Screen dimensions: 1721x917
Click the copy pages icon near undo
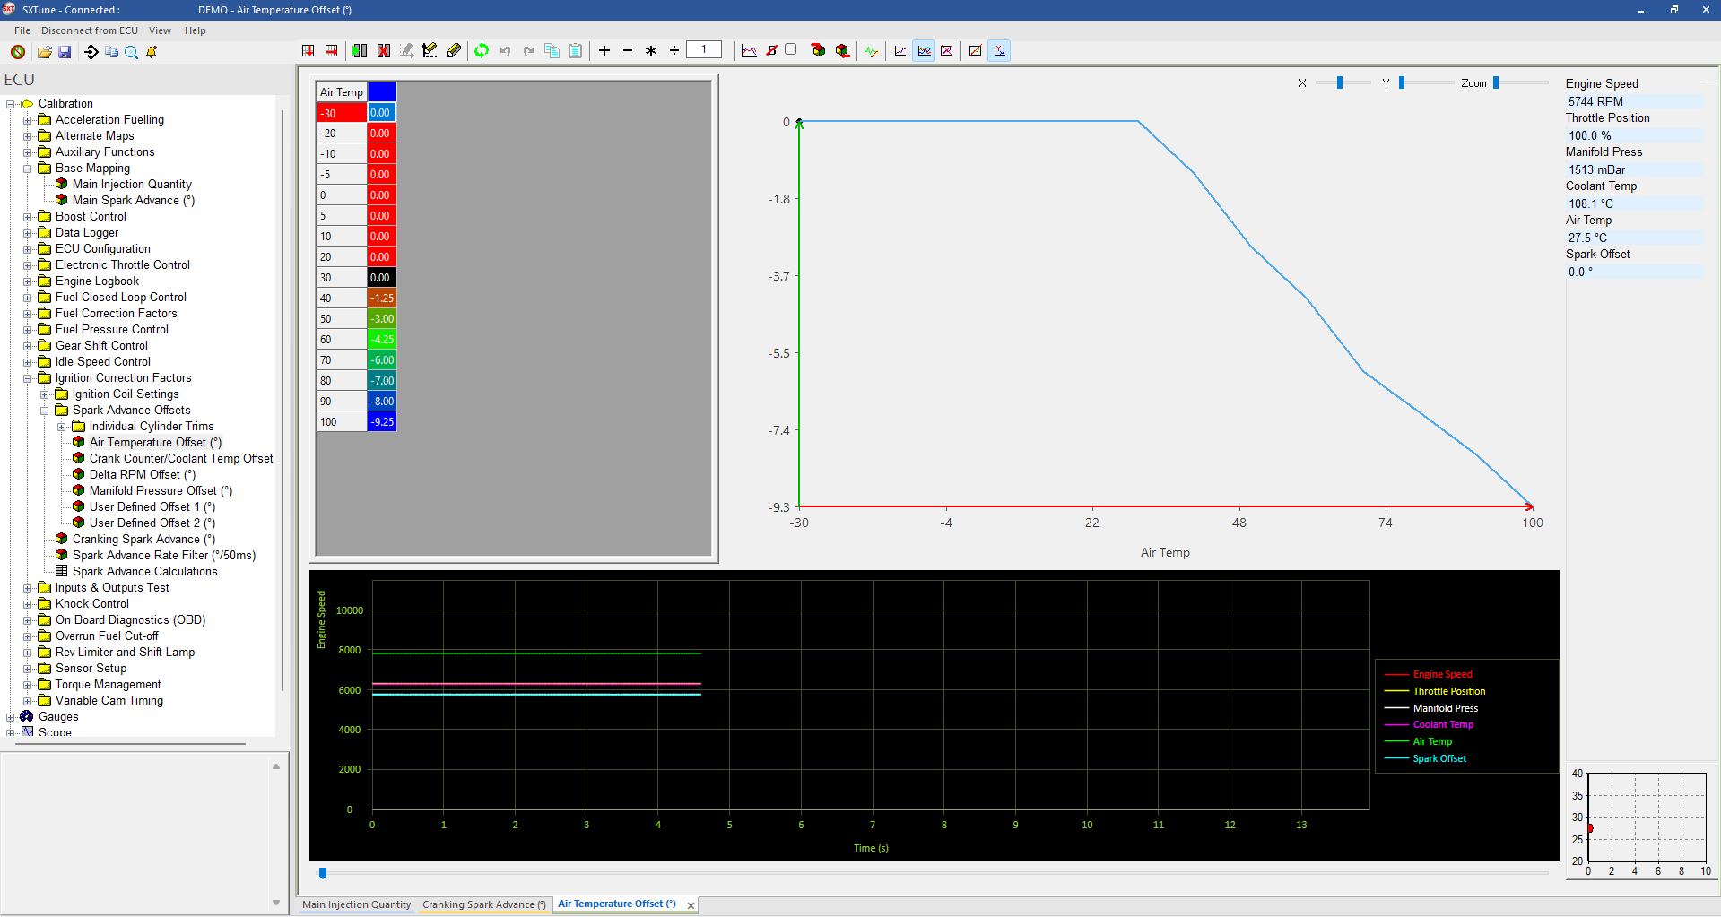tap(552, 51)
